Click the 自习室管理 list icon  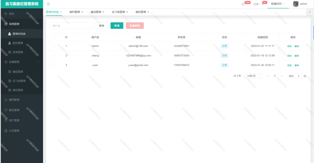10,81
